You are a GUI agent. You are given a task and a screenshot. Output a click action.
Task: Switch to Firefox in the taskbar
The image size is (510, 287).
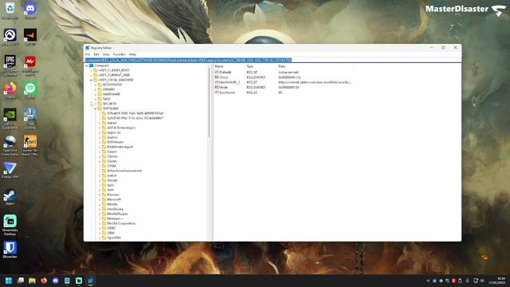44,281
